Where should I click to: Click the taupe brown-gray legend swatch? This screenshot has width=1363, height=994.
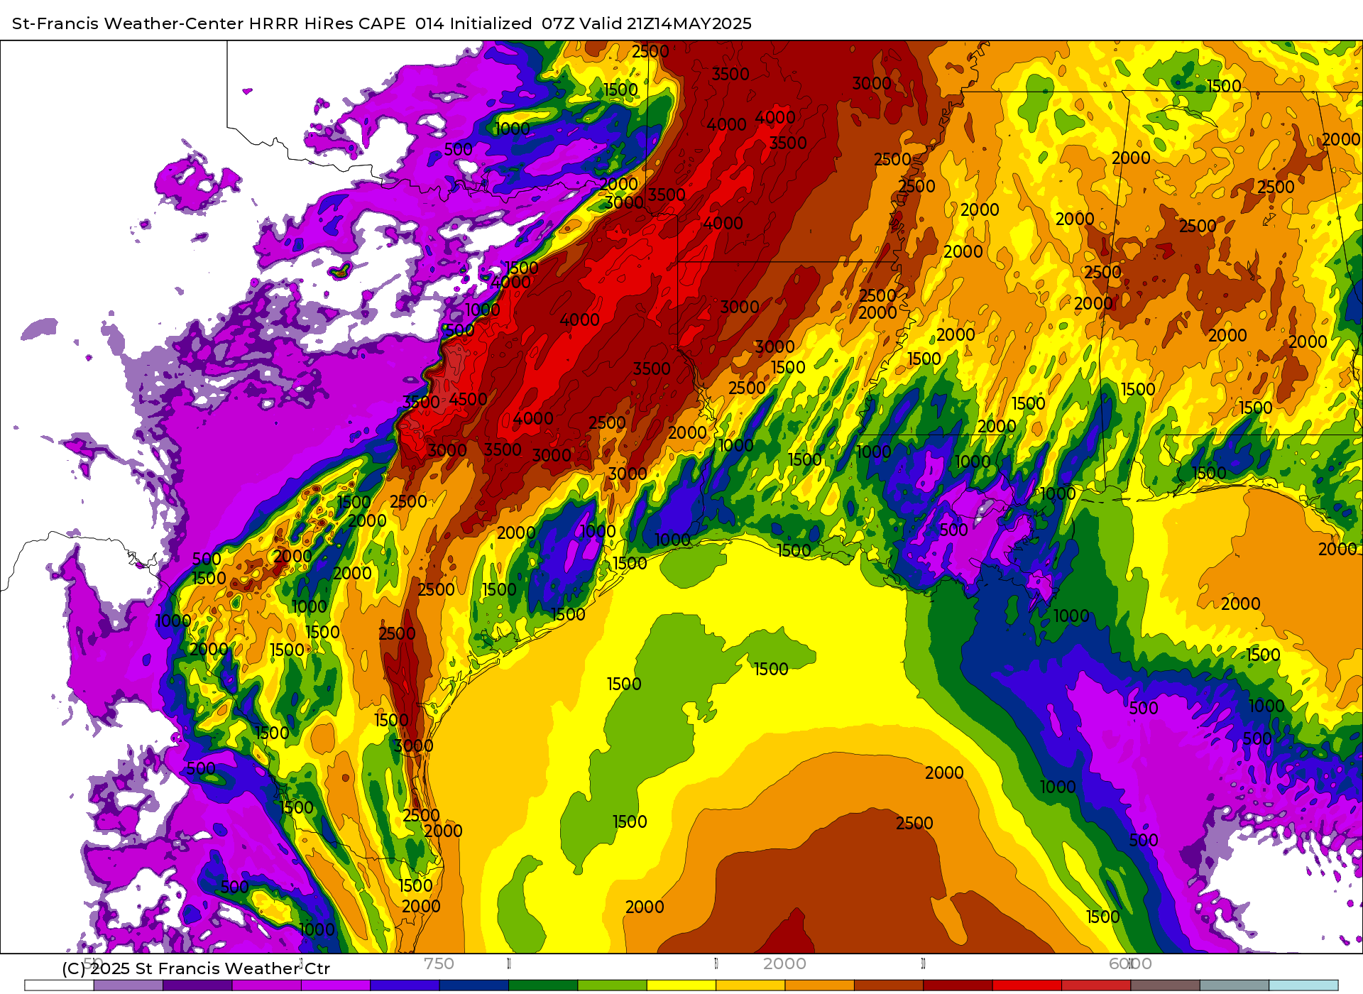(x=1165, y=985)
